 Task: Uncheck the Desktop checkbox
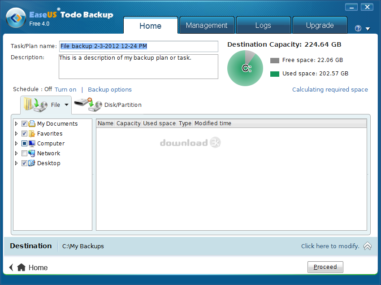pyautogui.click(x=24, y=163)
